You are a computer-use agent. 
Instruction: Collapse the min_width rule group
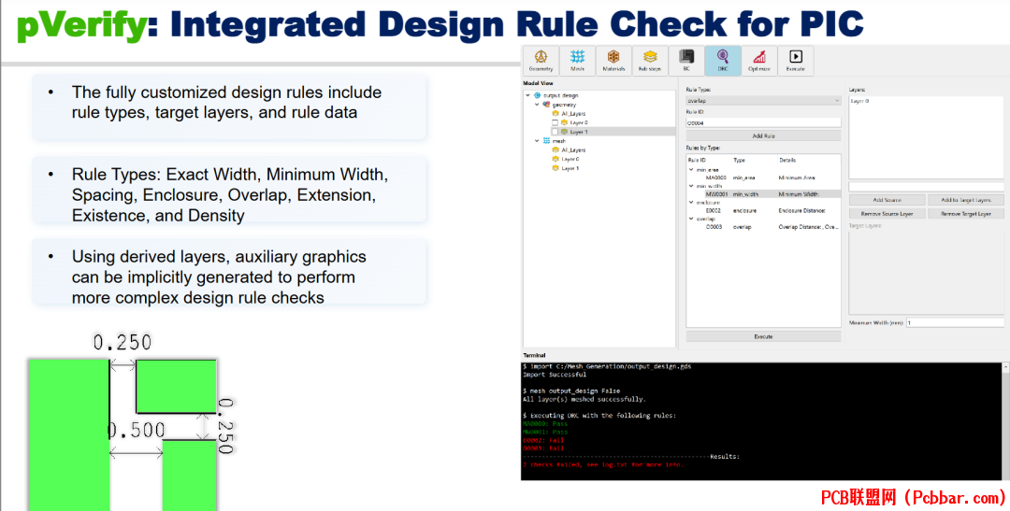691,186
